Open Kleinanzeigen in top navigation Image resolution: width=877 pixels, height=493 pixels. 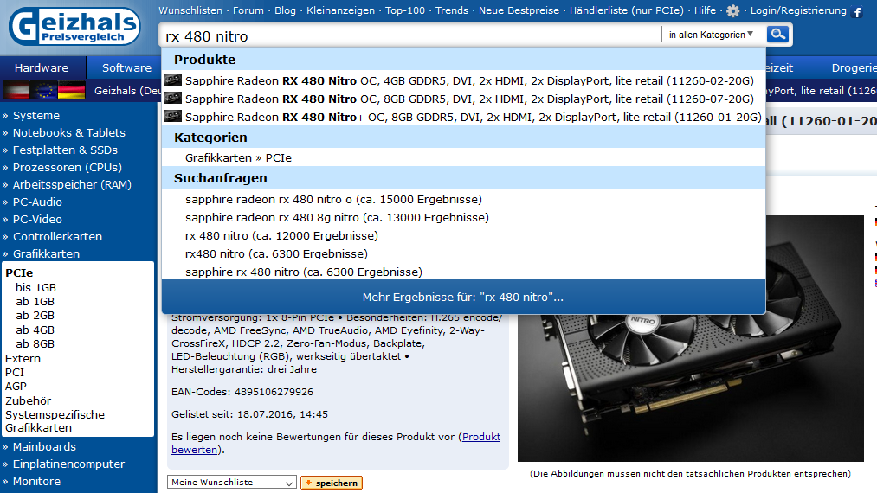tap(340, 10)
